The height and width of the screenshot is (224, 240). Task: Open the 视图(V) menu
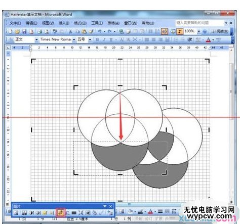pyautogui.click(x=48, y=23)
